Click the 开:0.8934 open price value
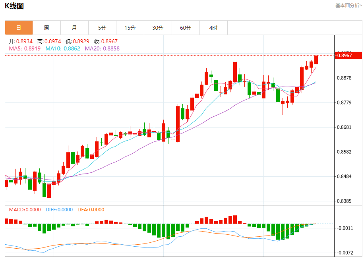This screenshot has height=257, width=364. click(21, 41)
